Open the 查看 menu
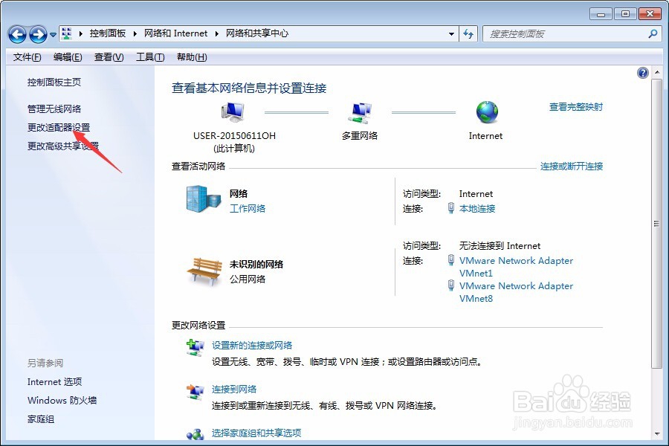669x446 pixels. (x=108, y=56)
